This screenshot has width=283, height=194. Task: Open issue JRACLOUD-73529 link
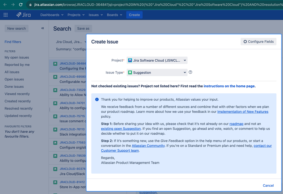pos(73,90)
